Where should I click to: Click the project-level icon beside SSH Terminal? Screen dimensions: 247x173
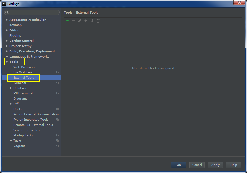[58, 93]
